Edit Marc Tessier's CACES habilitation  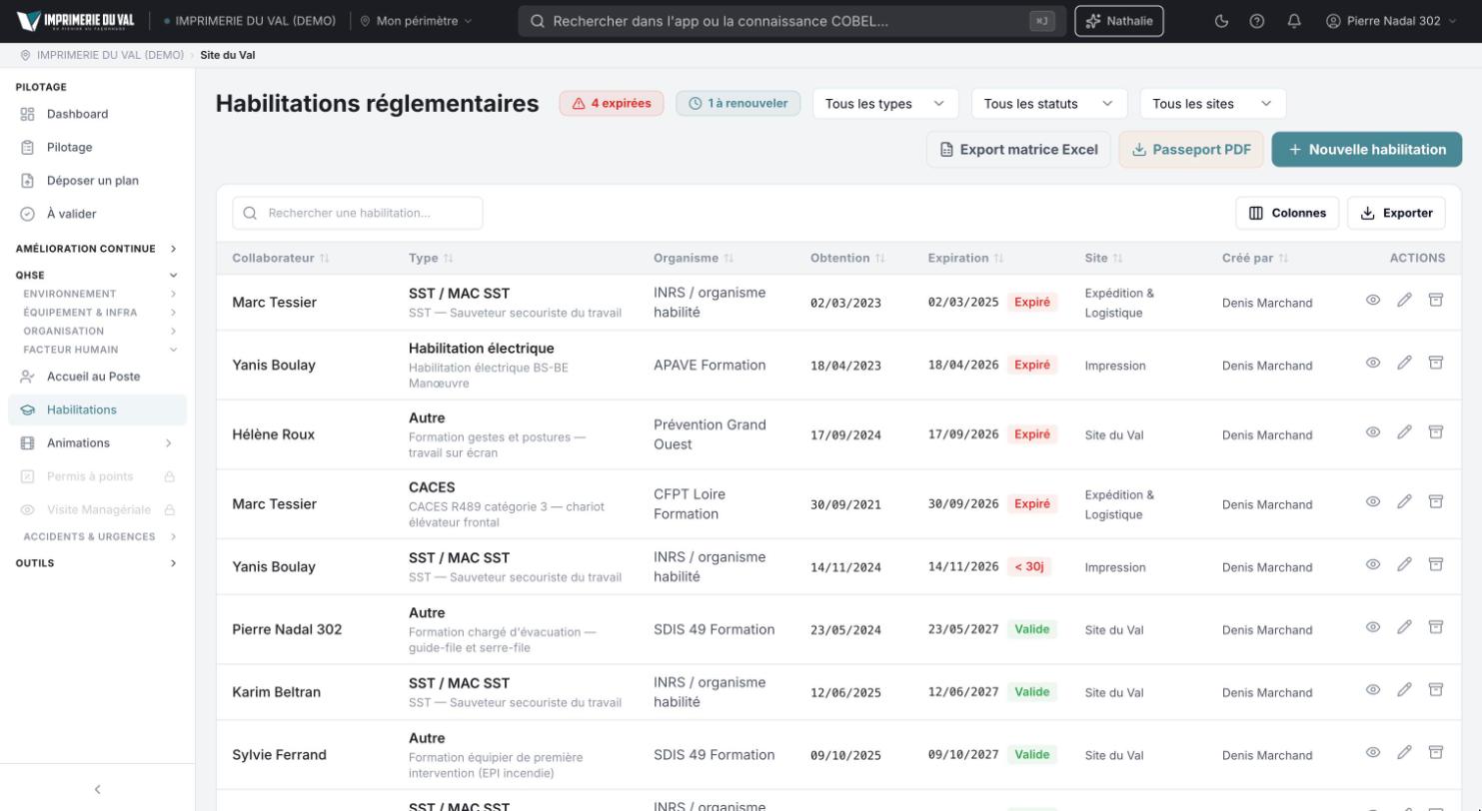point(1404,501)
